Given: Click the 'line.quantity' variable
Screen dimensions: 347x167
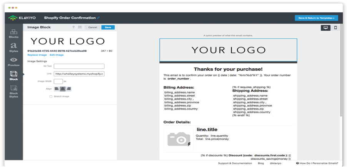Looking at the screenshot, I should (x=219, y=136).
